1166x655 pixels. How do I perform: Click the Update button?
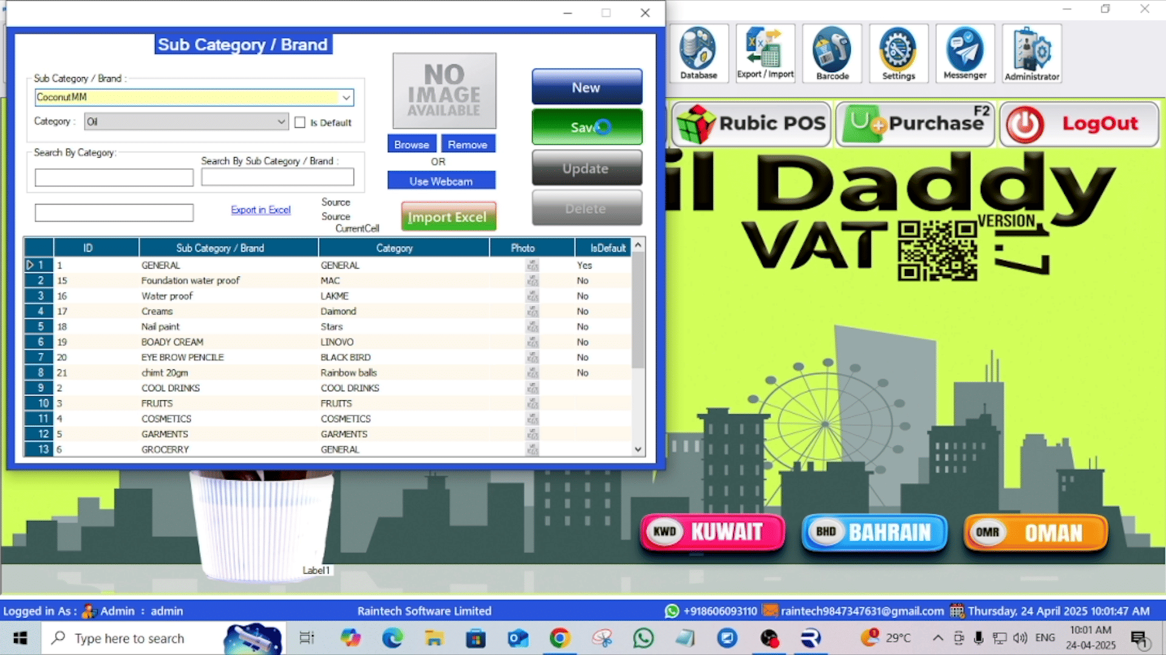587,168
